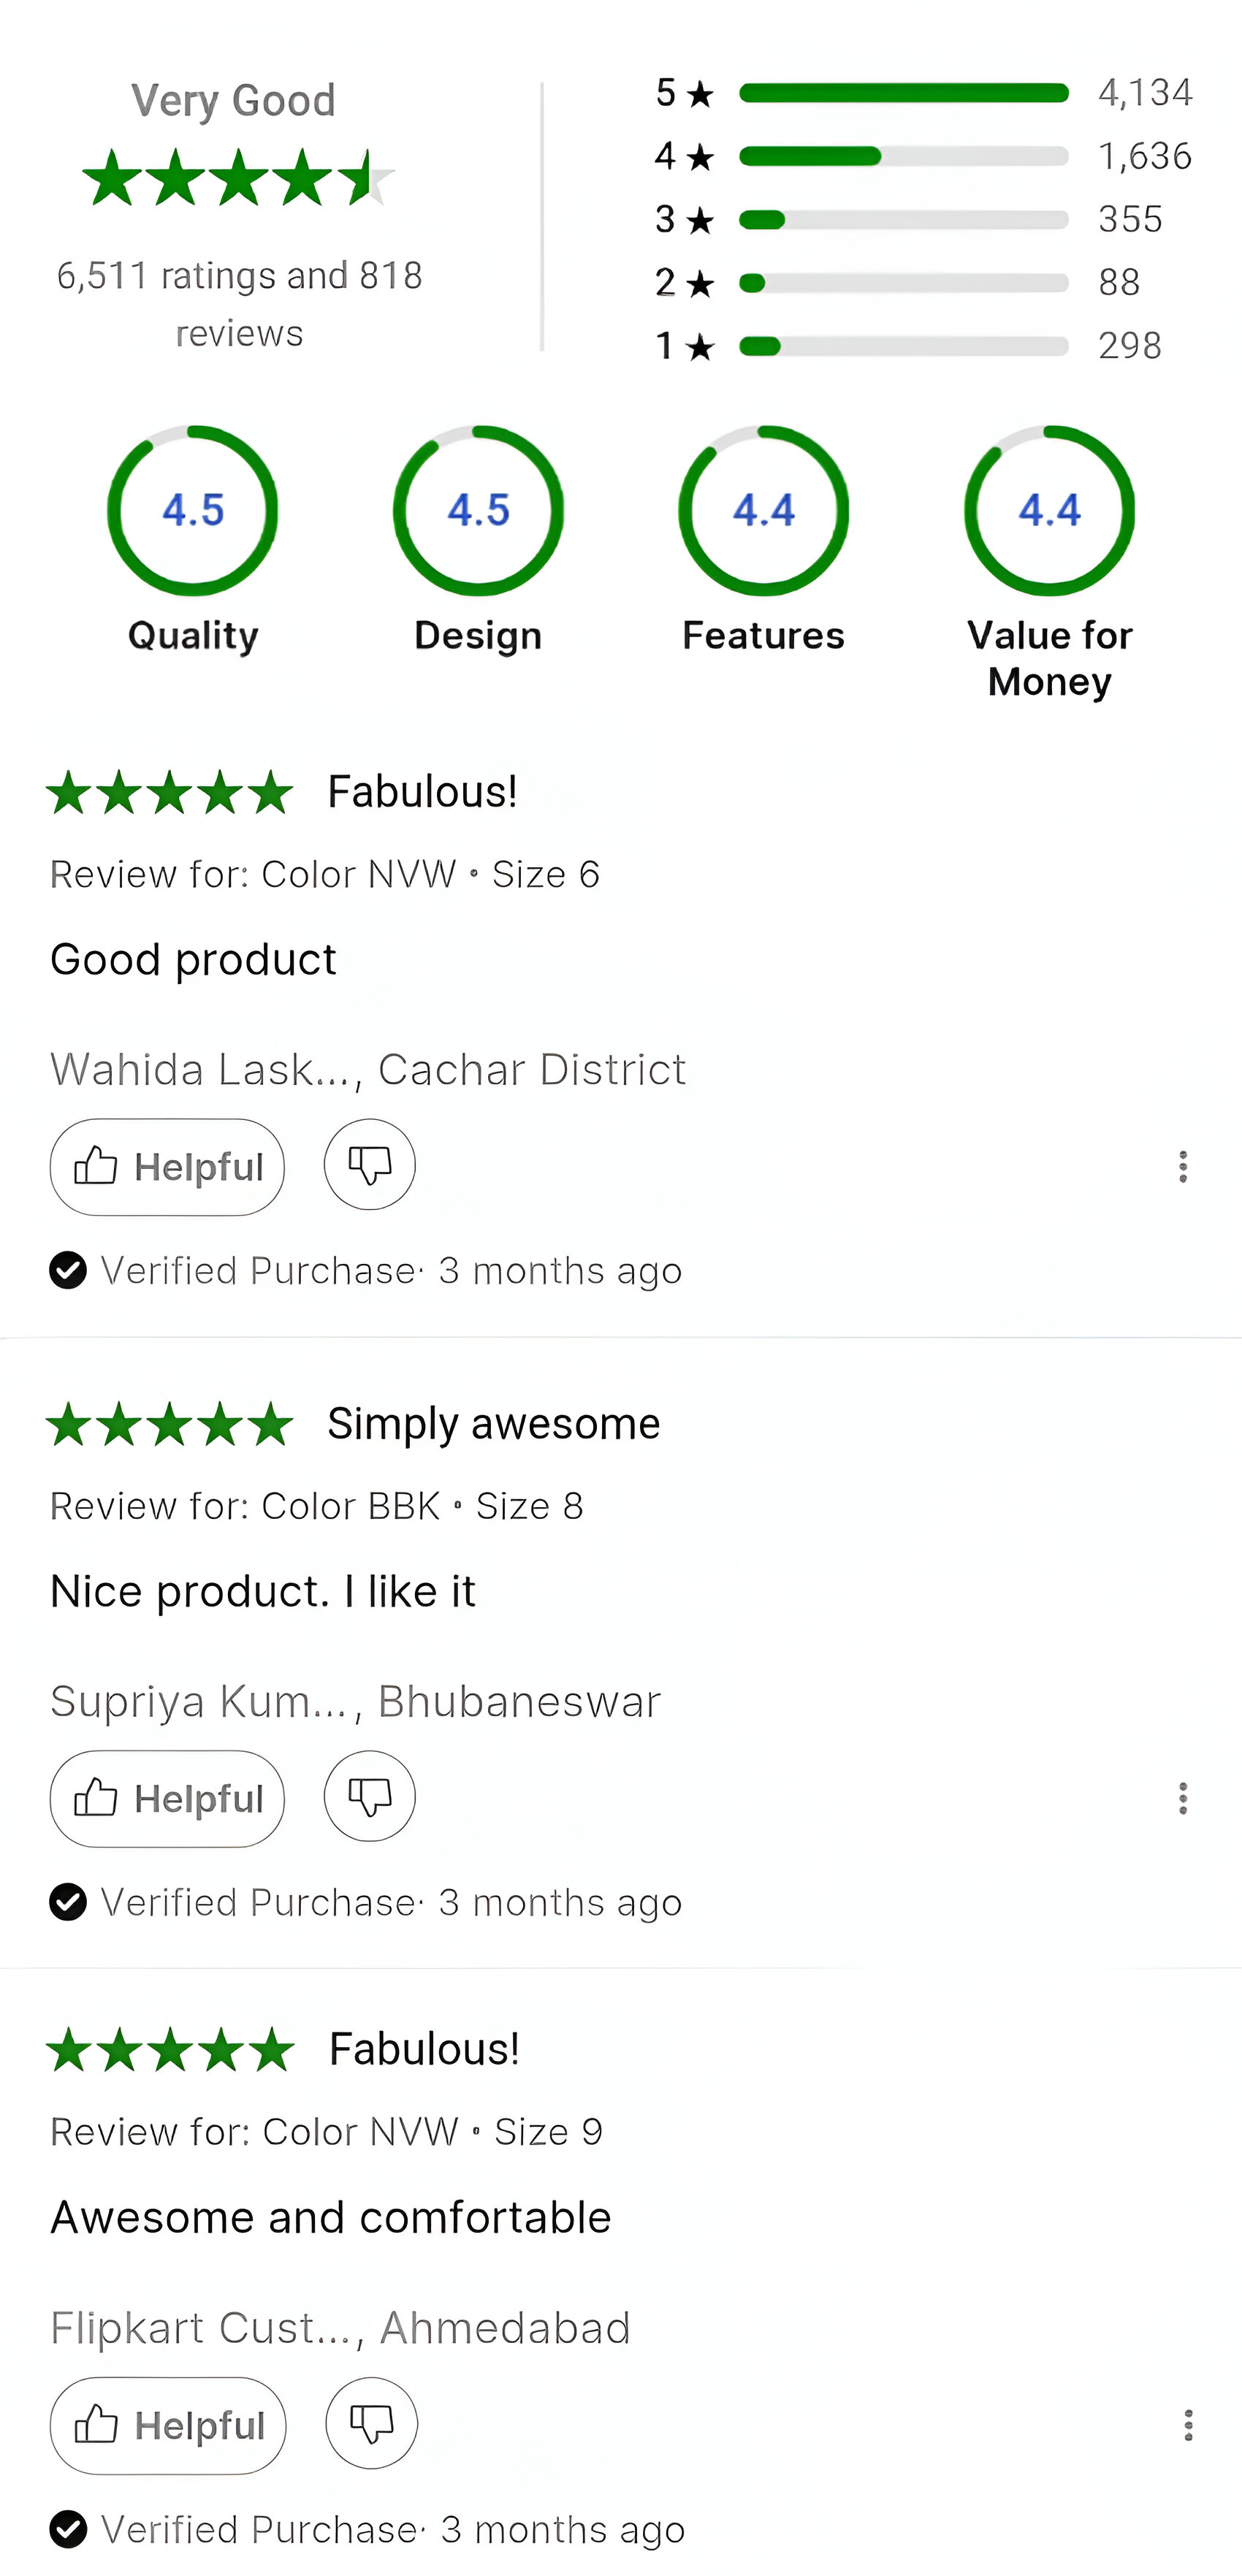Open "6,511 ratings and 818 reviews" text
The width and height of the screenshot is (1242, 2576).
[239, 303]
